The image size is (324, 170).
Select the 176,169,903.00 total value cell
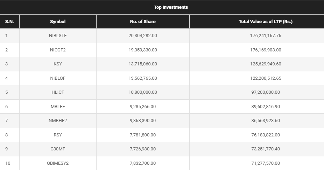point(265,50)
